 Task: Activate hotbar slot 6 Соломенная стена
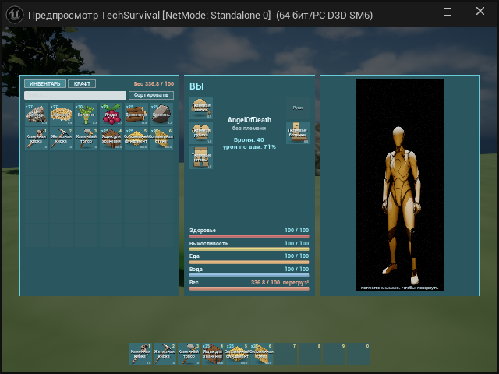tap(261, 354)
